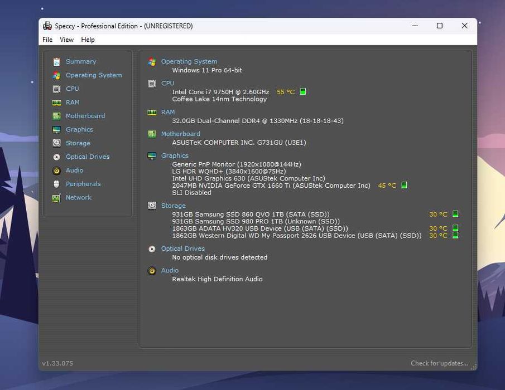
Task: Open Audio section from sidebar
Action: (x=74, y=170)
